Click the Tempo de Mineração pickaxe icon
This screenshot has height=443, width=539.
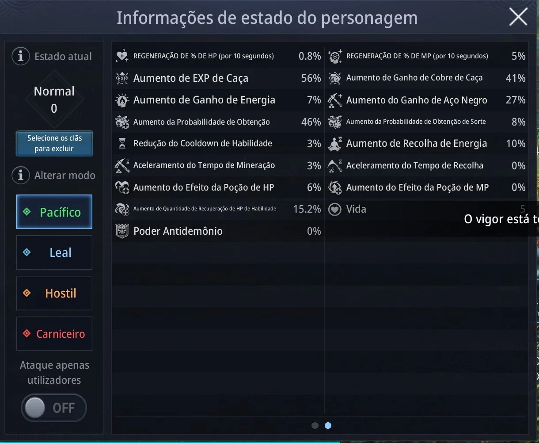(122, 165)
